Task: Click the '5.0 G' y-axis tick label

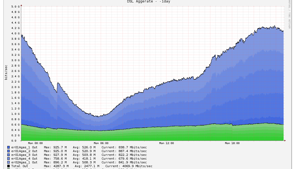Action: tap(16, 6)
